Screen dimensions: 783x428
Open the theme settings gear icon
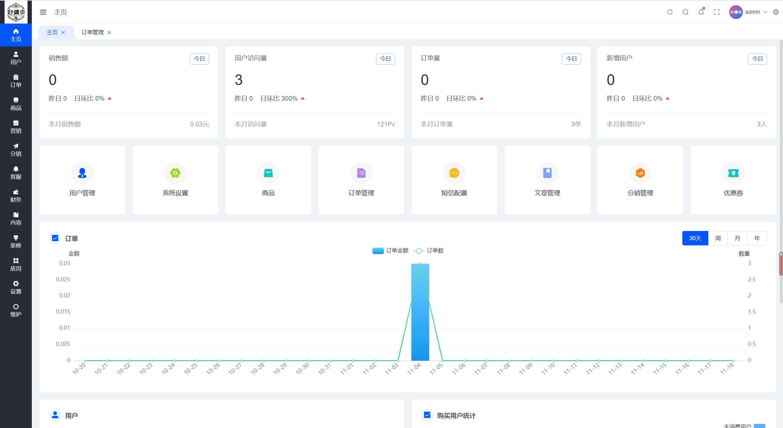776,12
